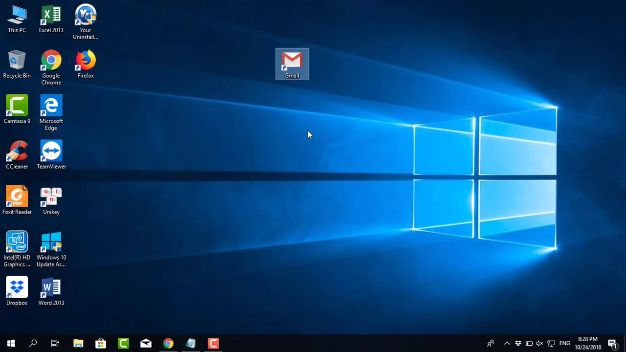626x352 pixels.
Task: Open the Windows Start menu
Action: (x=11, y=343)
